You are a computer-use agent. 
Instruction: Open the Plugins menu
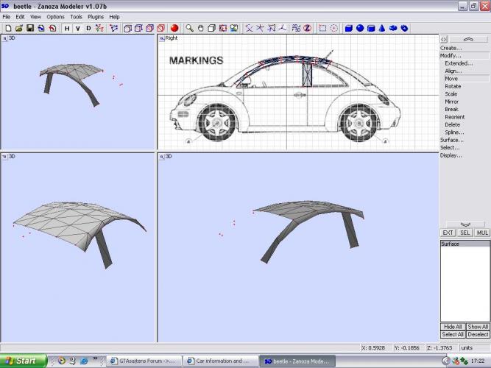tap(95, 16)
